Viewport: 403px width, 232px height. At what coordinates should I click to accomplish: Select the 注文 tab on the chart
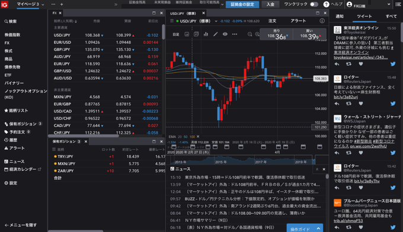[x=272, y=21]
